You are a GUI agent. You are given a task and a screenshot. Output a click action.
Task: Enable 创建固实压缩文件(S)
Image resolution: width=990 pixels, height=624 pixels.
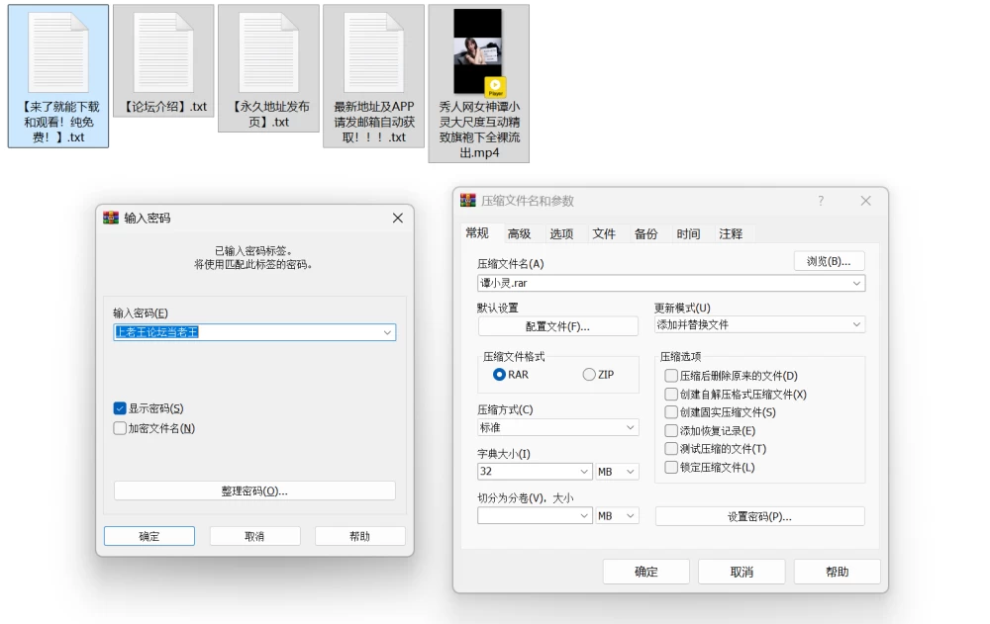[x=671, y=412]
